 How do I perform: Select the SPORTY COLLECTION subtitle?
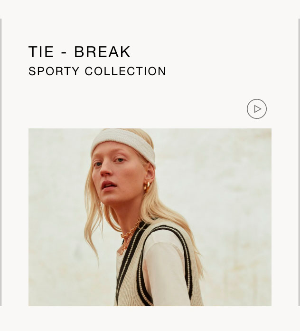[97, 71]
